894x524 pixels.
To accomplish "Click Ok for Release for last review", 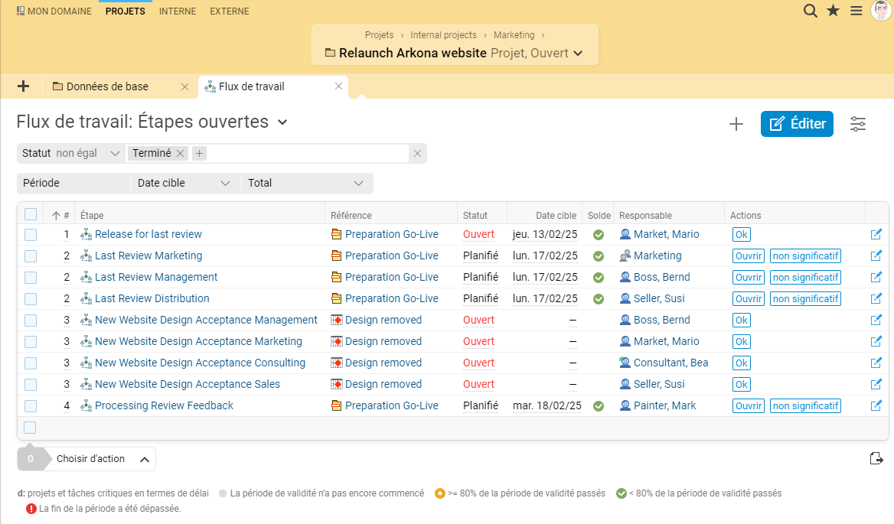I will click(x=741, y=235).
